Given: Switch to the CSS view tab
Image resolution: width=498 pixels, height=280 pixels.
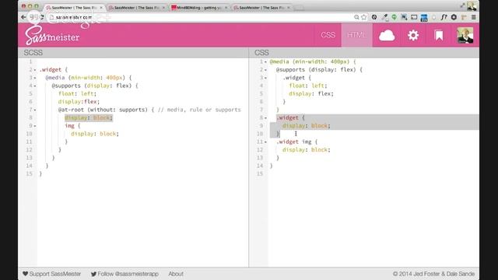Looking at the screenshot, I should pos(328,35).
